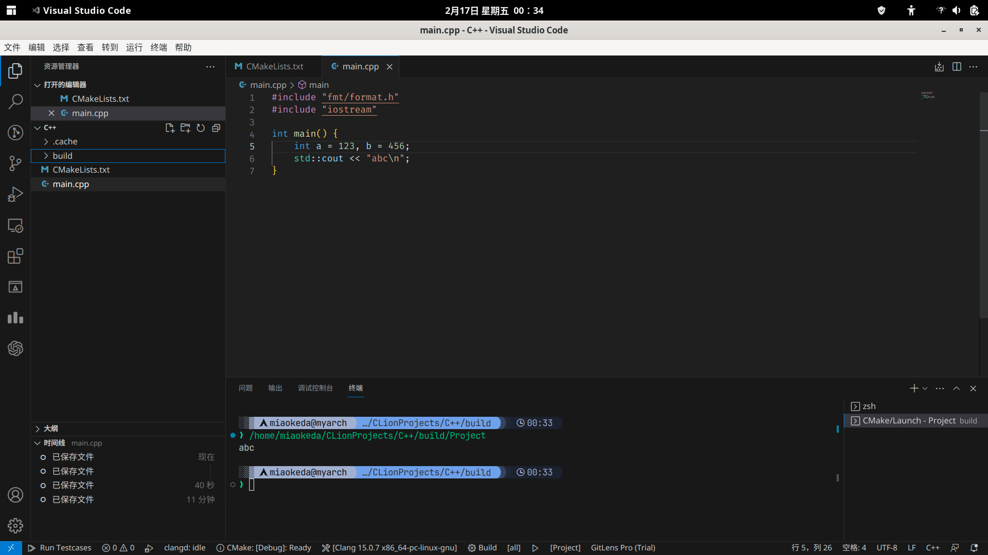The height and width of the screenshot is (555, 988).
Task: Refresh the explorer file tree
Action: tap(201, 128)
